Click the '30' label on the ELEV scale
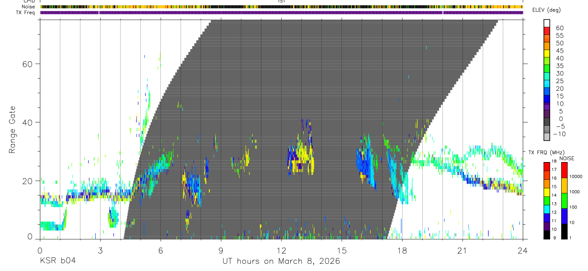 click(560, 73)
